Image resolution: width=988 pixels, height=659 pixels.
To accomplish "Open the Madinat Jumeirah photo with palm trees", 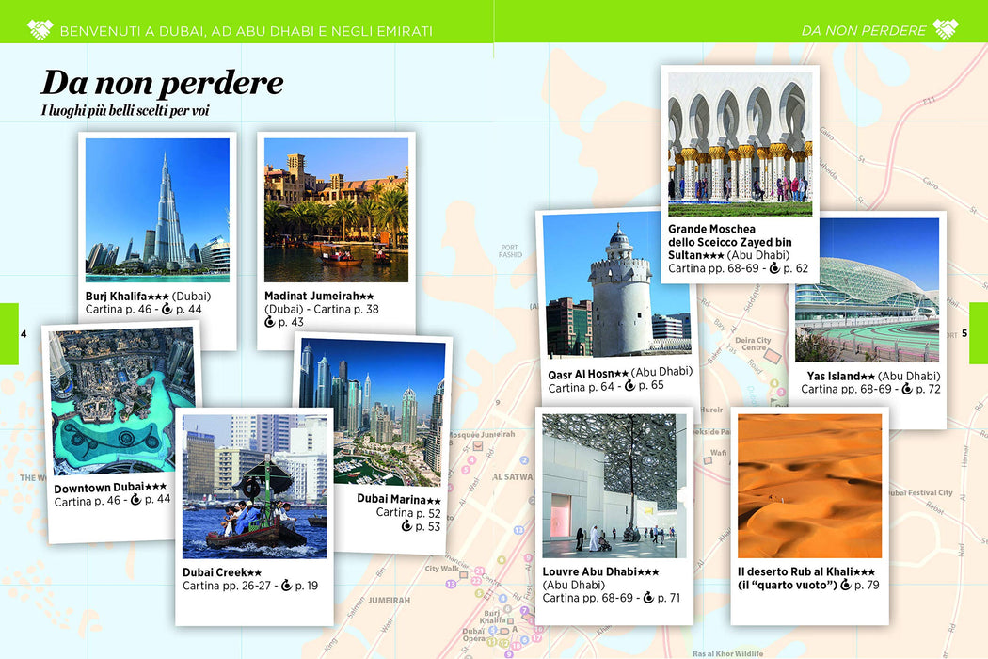I will click(337, 210).
